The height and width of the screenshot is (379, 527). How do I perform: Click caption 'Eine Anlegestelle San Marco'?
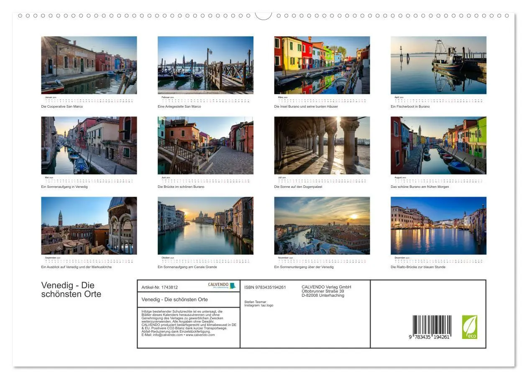179,106
